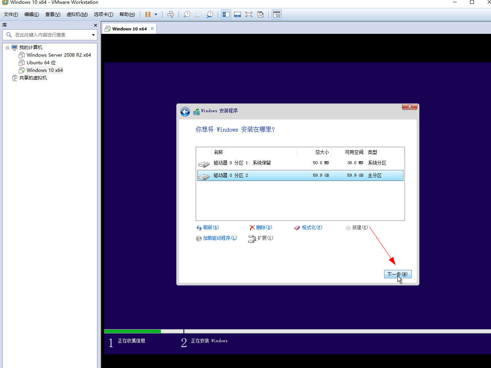The width and height of the screenshot is (491, 368).
Task: Select Windows Server 2008 R2 x64 VM
Action: tap(59, 55)
